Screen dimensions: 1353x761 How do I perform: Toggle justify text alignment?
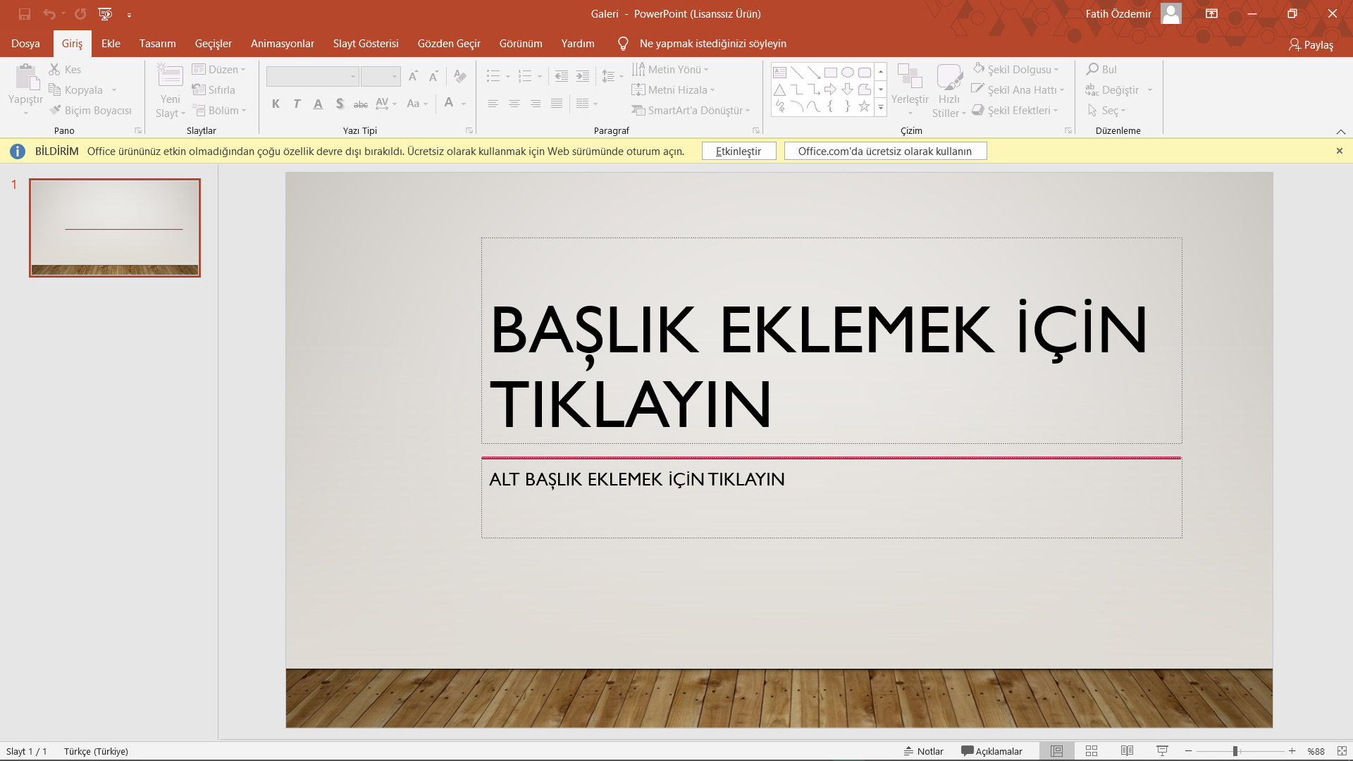click(x=557, y=104)
